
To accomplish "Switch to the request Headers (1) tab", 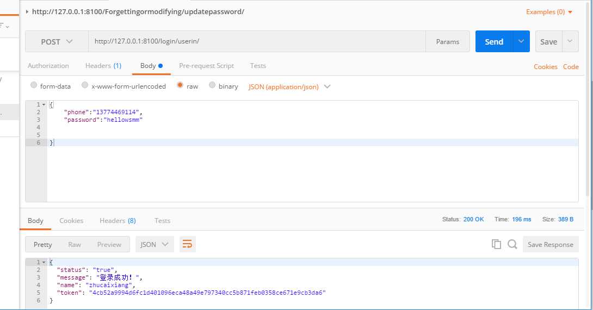I will point(103,66).
